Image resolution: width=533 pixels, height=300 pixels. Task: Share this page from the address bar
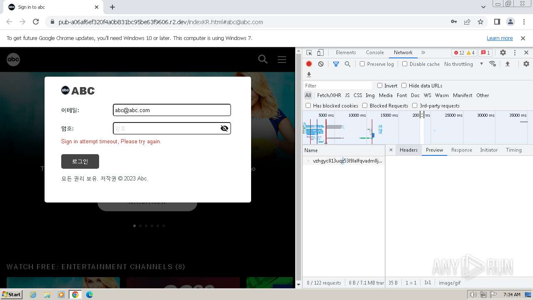(x=467, y=22)
